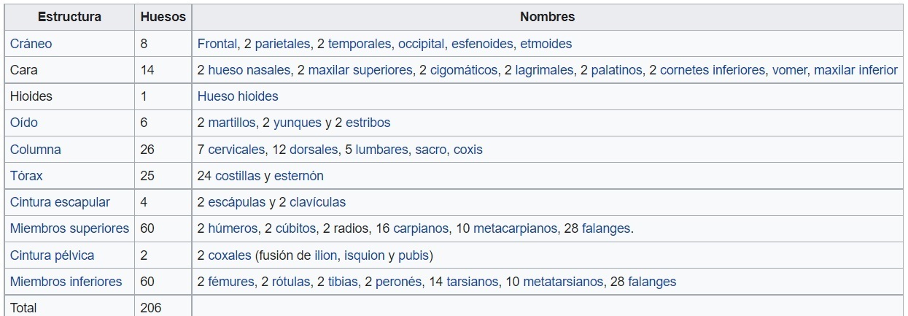
Task: Click the martillos link
Action: (232, 123)
